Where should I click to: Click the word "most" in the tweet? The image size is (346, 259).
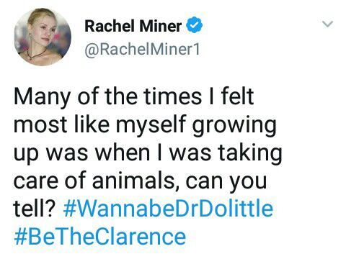tap(40, 125)
